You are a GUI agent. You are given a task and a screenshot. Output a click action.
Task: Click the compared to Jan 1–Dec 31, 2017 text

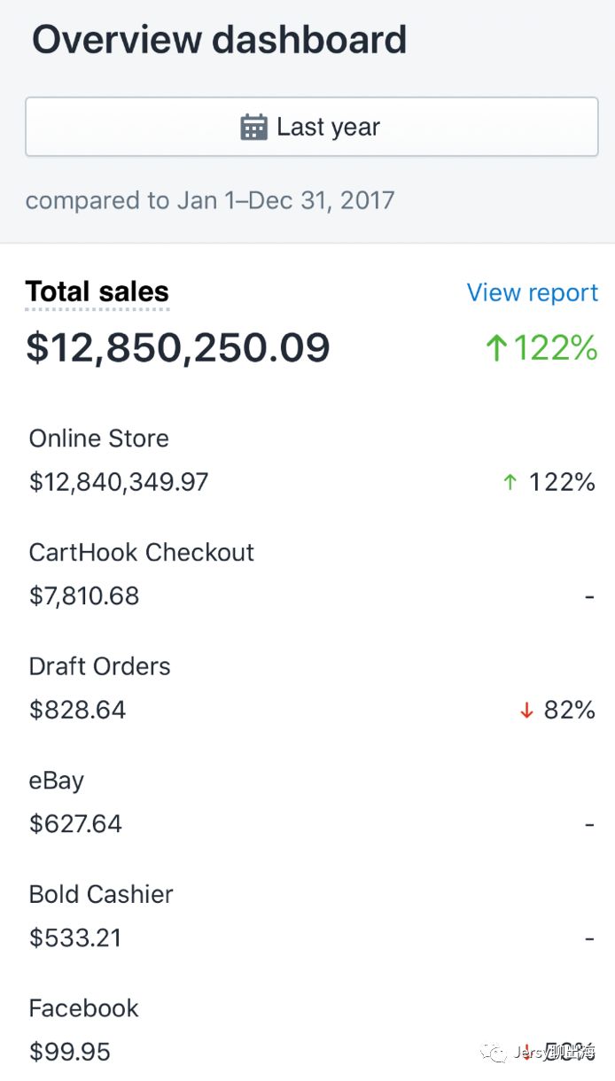[x=210, y=200]
